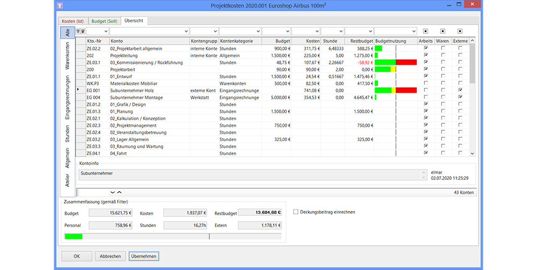
Task: Select the Übersicht tab
Action: click(134, 20)
